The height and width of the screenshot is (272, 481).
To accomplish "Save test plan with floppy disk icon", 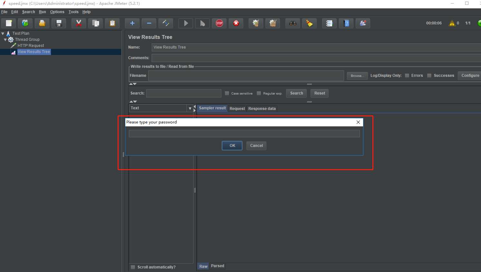I will pyautogui.click(x=59, y=23).
